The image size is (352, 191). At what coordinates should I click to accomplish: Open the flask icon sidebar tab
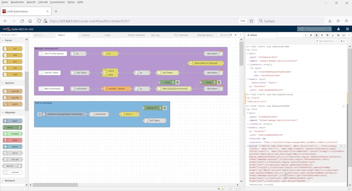point(333,35)
